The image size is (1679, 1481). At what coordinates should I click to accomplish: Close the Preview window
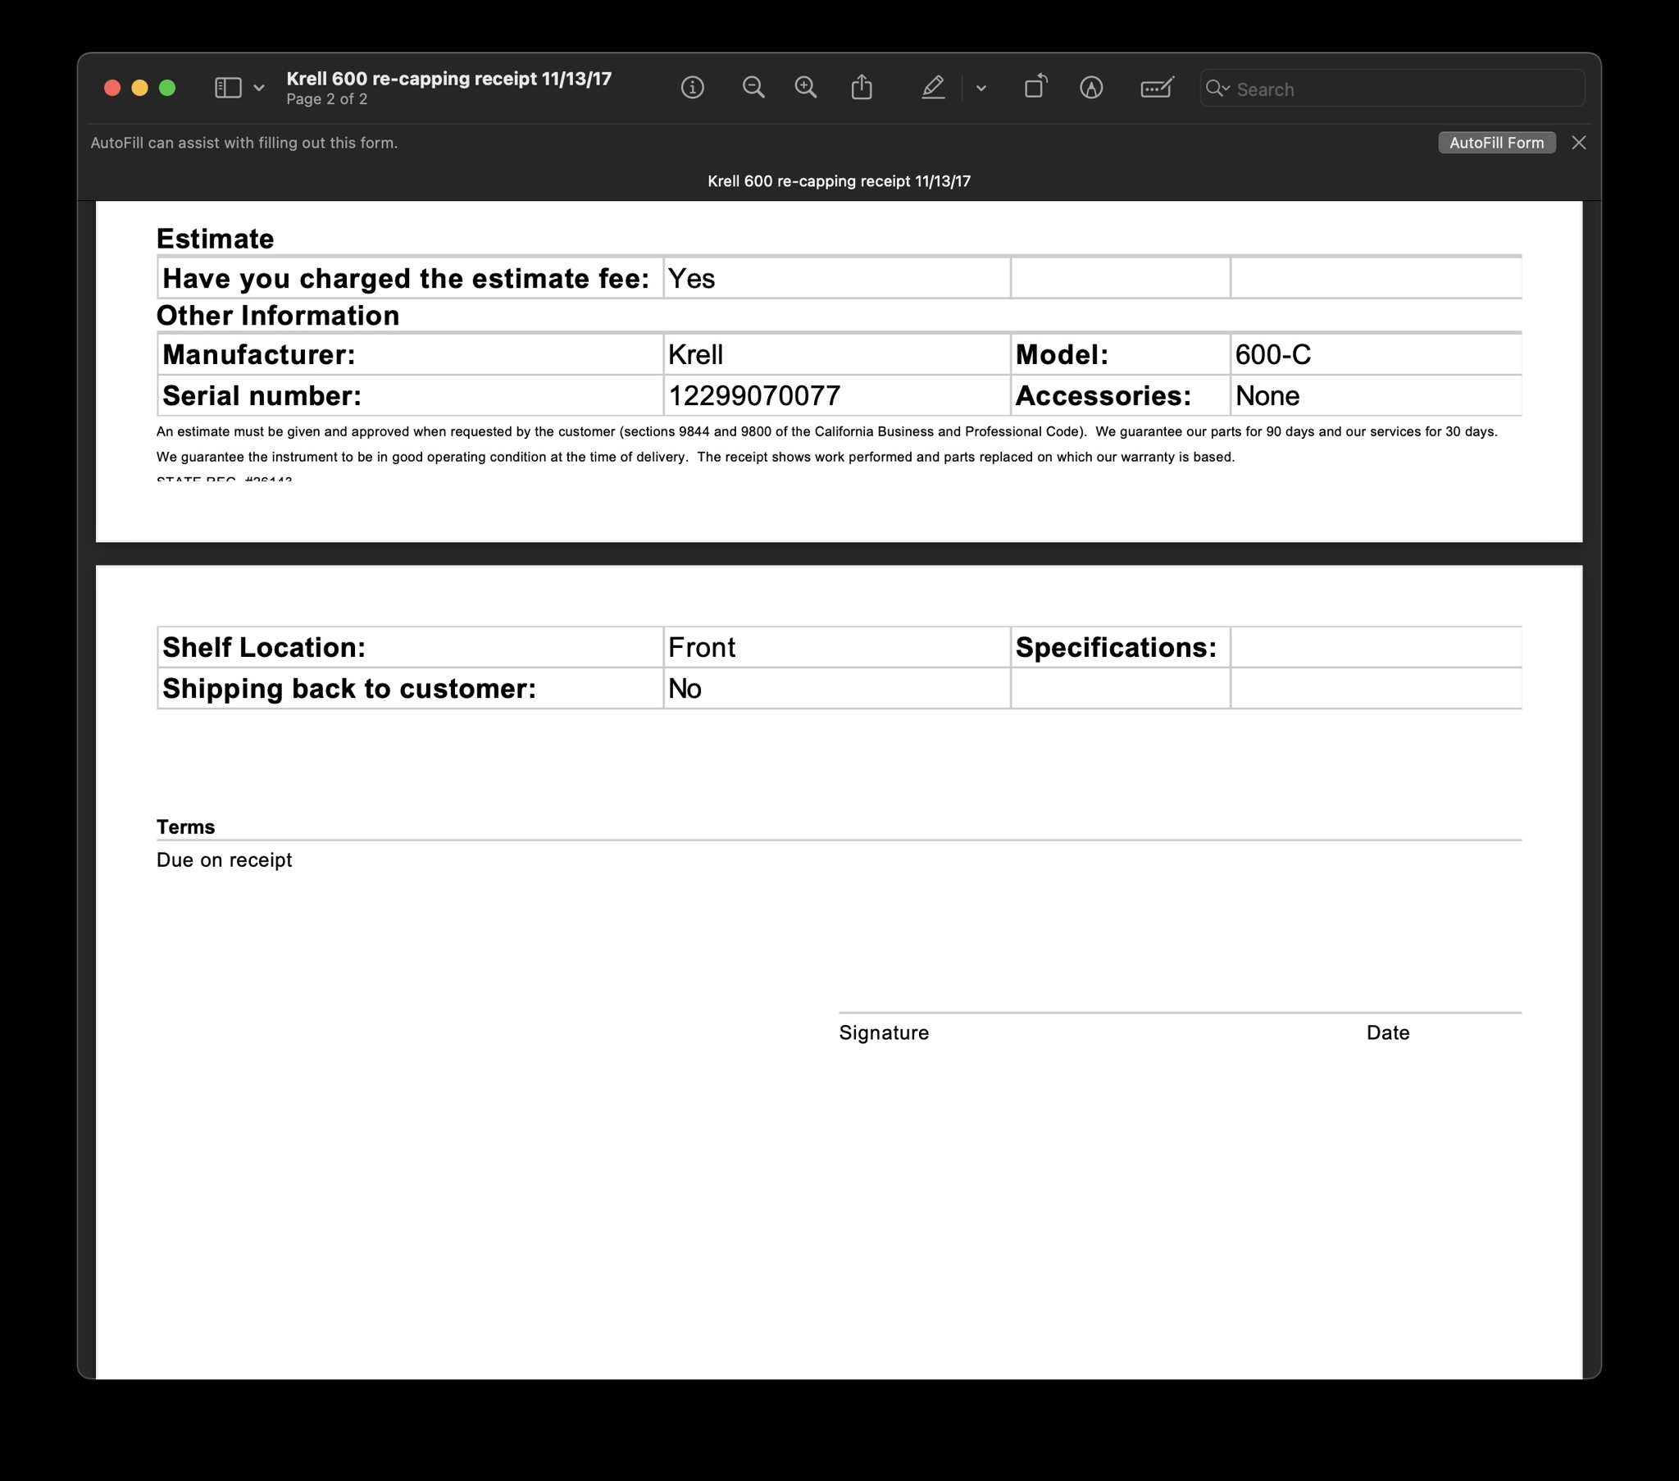point(112,88)
